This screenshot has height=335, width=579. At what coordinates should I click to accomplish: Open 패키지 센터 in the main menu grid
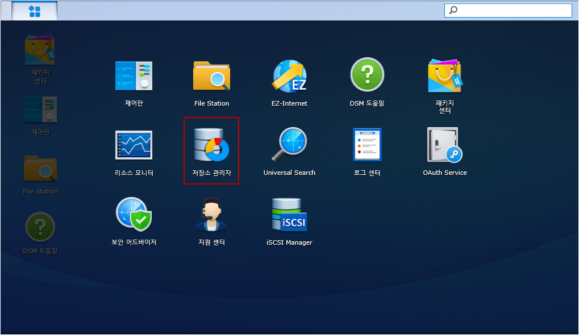point(444,87)
